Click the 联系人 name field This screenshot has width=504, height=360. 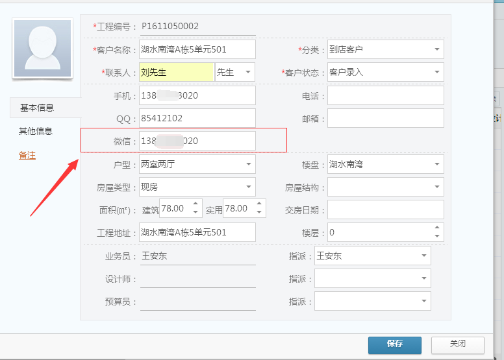click(x=176, y=72)
